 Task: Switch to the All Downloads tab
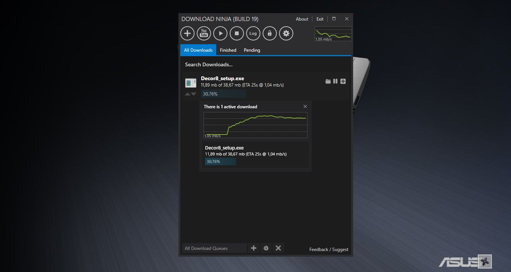[198, 50]
